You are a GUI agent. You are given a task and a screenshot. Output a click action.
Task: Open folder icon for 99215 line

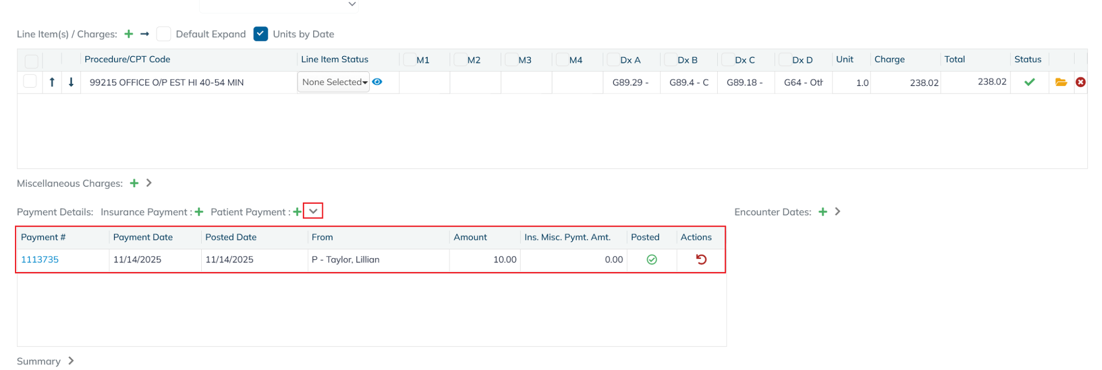[x=1061, y=82]
